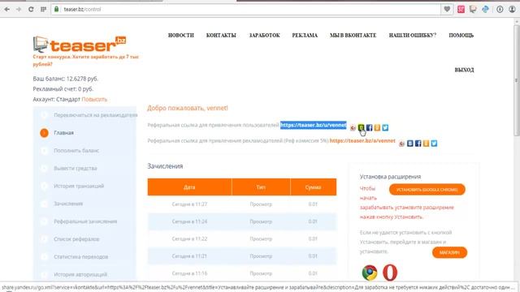Open Зачисления in the sidebar
This screenshot has width=520, height=292.
click(x=68, y=204)
